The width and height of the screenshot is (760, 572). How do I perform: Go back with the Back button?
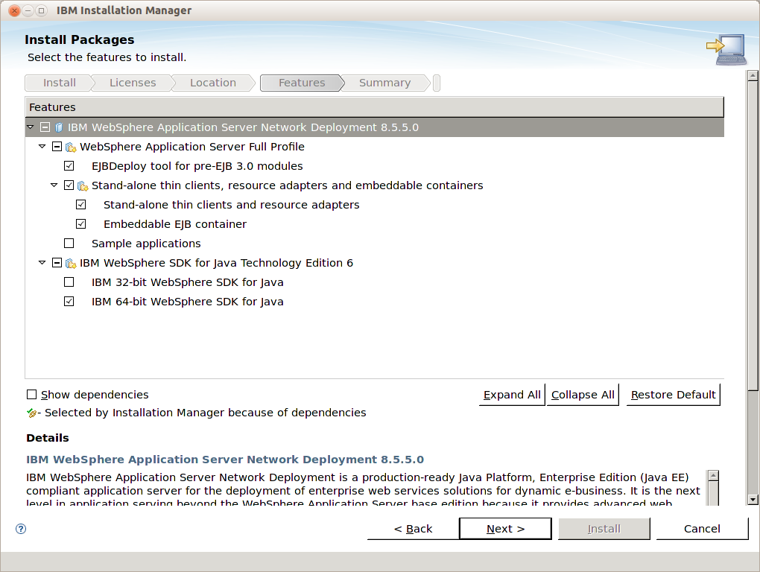(413, 529)
